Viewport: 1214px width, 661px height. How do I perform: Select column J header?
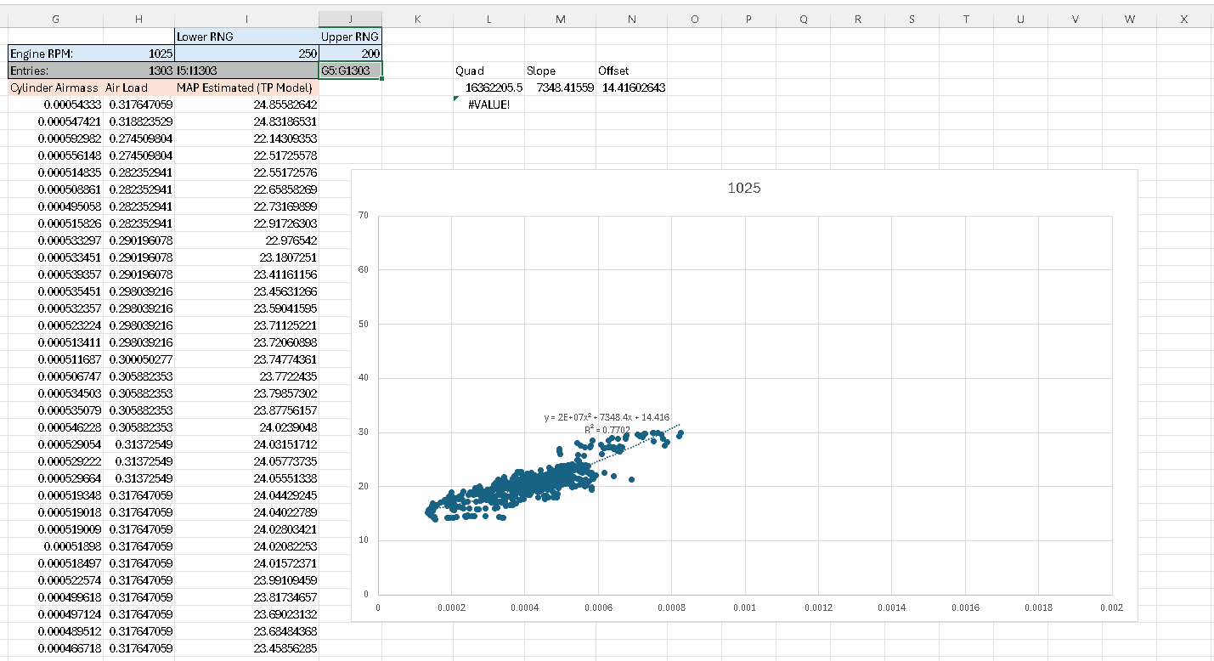(x=350, y=19)
